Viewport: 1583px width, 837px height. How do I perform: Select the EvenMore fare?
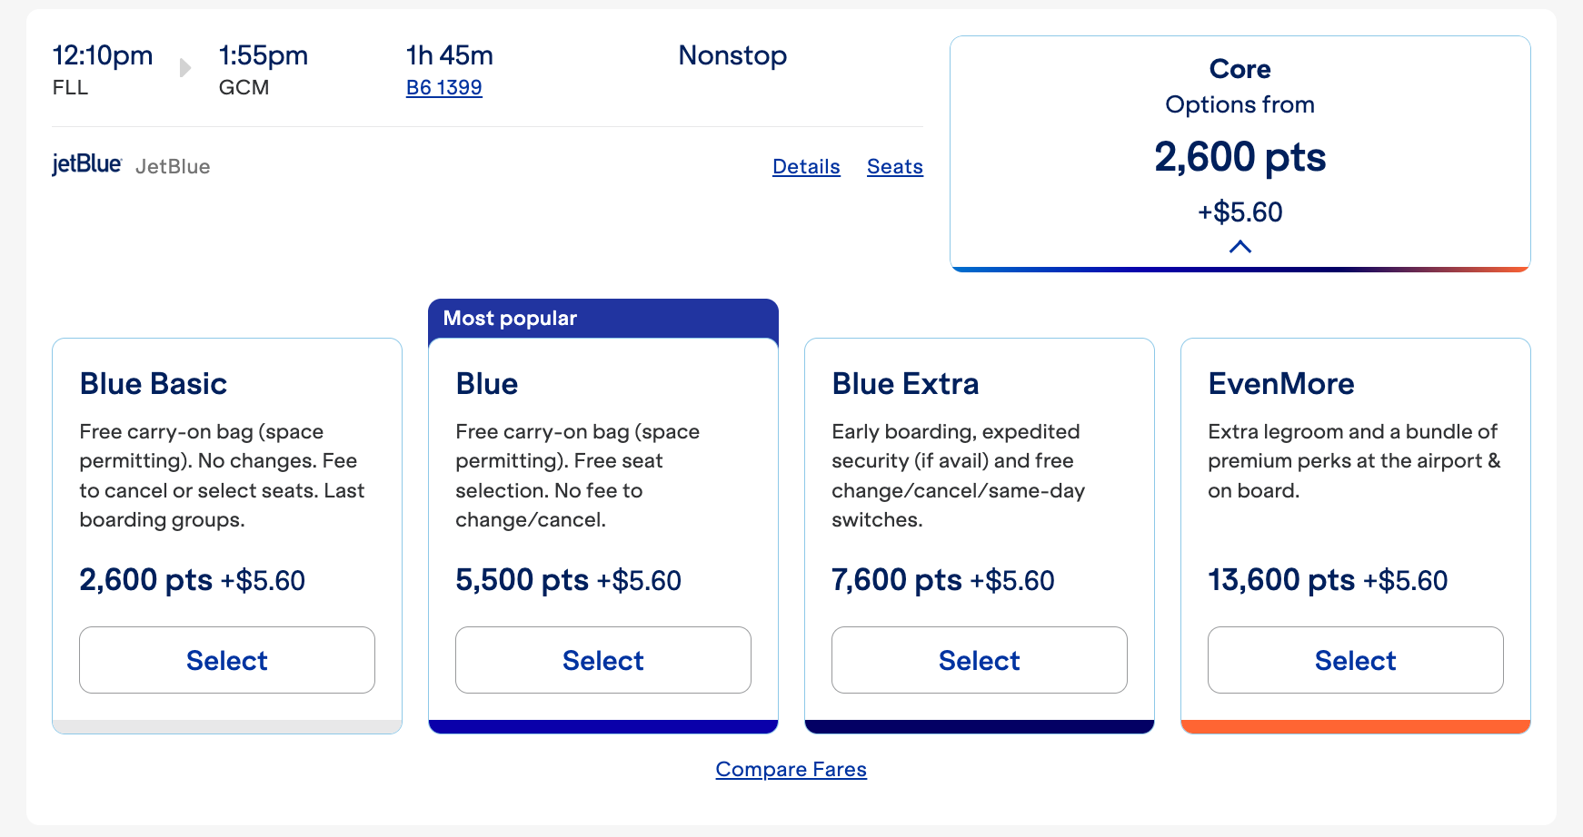1355,660
